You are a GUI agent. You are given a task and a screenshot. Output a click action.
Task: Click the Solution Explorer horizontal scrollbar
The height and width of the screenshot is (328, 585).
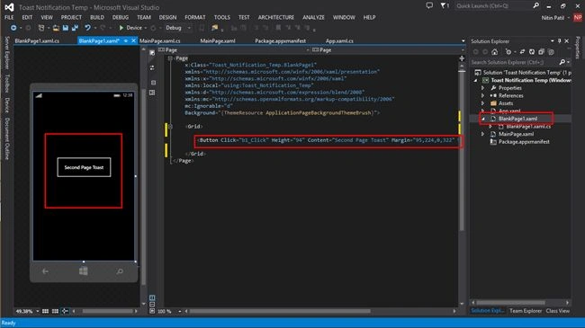[x=511, y=302]
